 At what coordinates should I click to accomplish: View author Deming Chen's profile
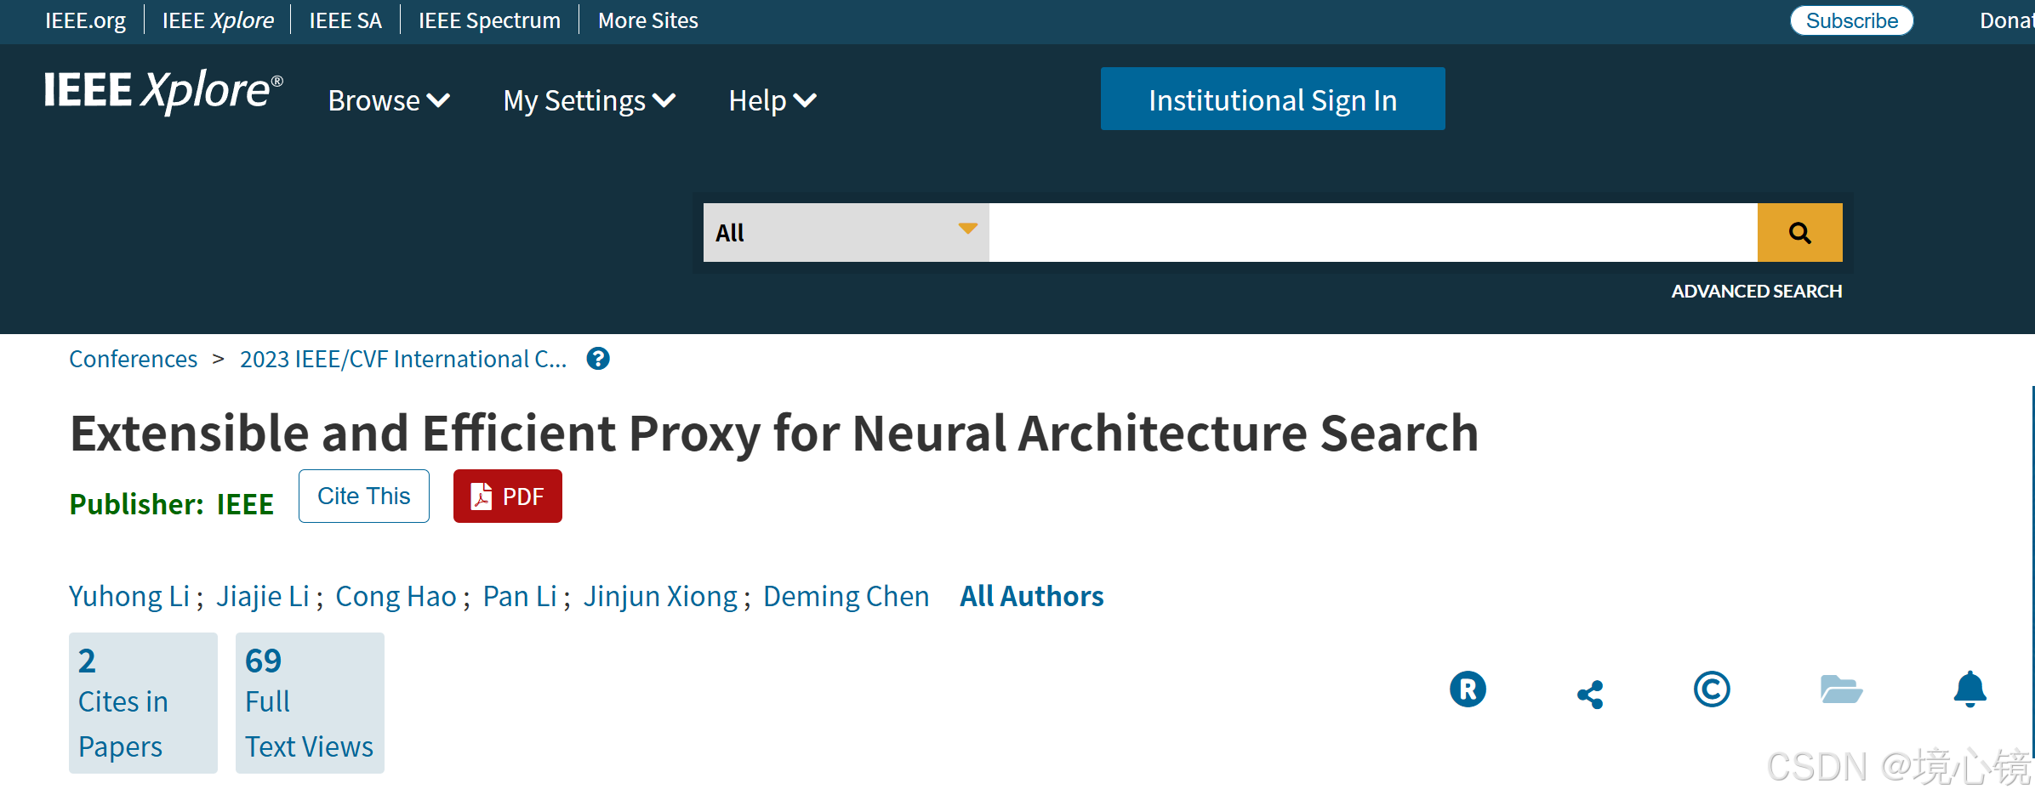[x=846, y=596]
